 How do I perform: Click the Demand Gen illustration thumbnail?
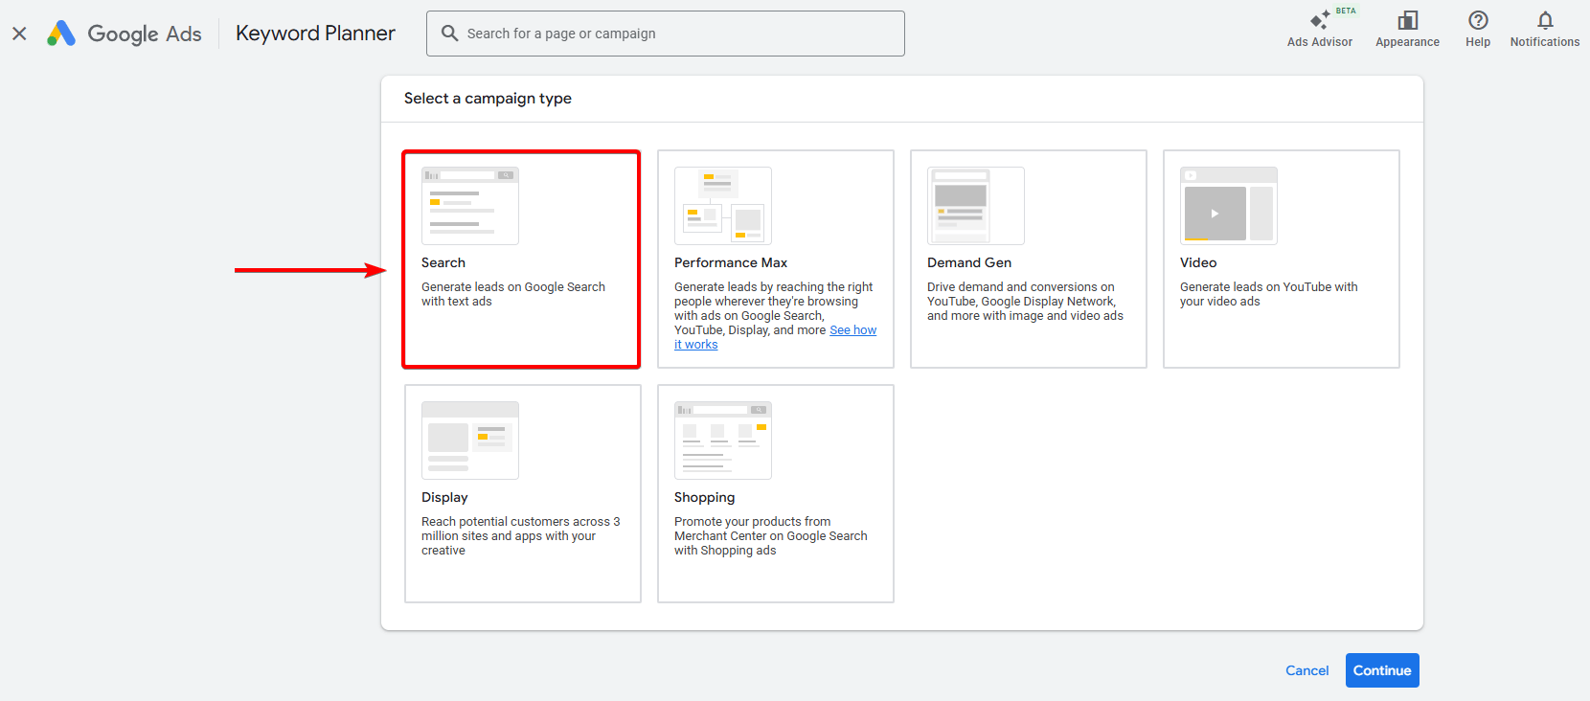[976, 206]
